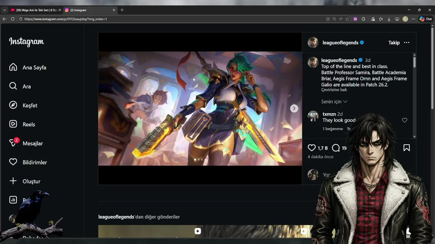Click Çevirisine bak translation link
This screenshot has height=244, width=435.
pyautogui.click(x=334, y=90)
